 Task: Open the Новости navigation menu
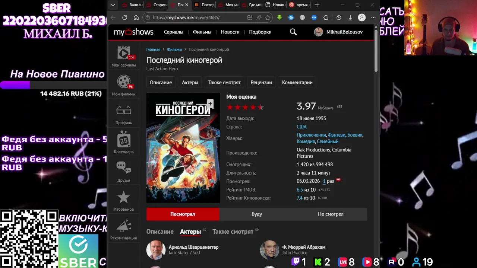230,32
